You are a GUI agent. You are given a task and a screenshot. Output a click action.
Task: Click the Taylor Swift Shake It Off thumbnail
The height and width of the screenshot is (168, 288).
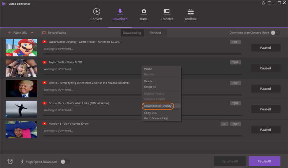pyautogui.click(x=21, y=68)
